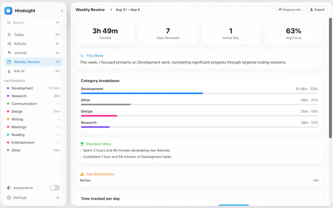This screenshot has width=333, height=208.
Task: Click the Notion distraction row
Action: click(x=199, y=180)
